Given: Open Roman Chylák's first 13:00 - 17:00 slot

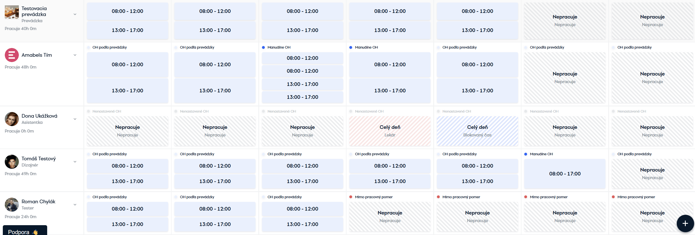Looking at the screenshot, I should coord(127,224).
